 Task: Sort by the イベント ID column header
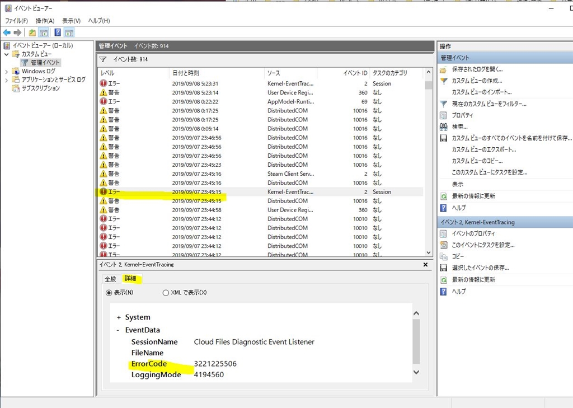click(344, 73)
